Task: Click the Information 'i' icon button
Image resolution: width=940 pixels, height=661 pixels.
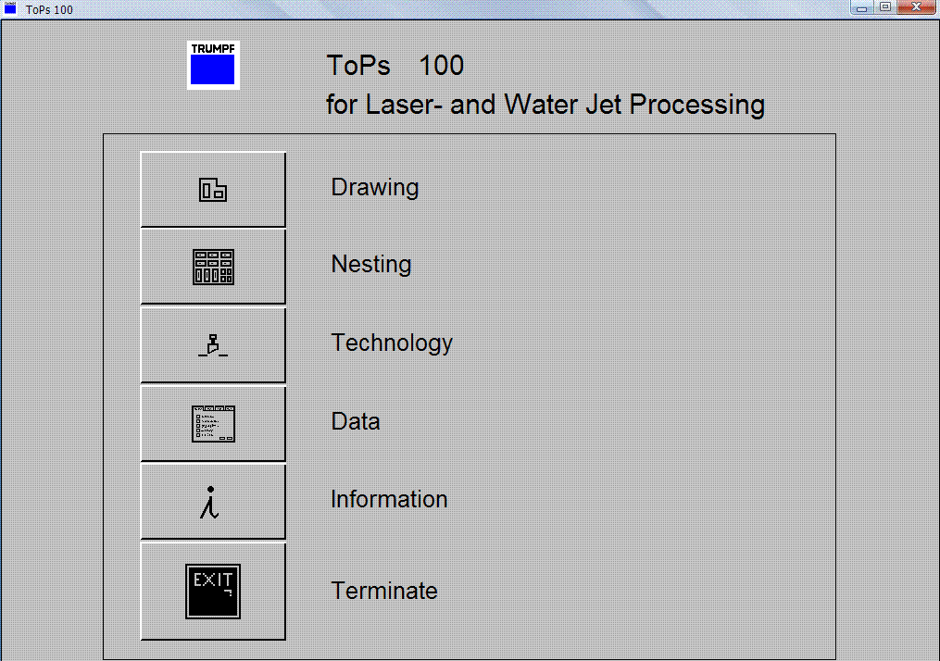Action: pos(213,502)
